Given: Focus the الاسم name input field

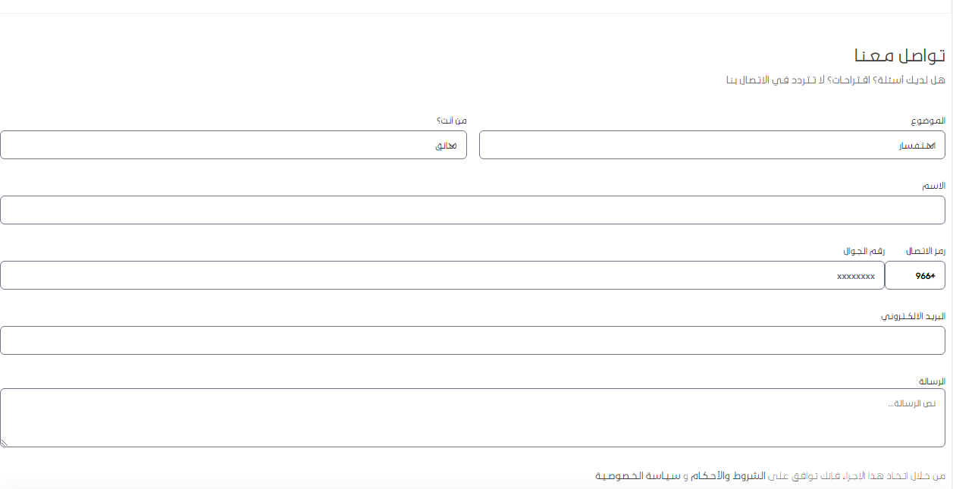Looking at the screenshot, I should point(472,210).
